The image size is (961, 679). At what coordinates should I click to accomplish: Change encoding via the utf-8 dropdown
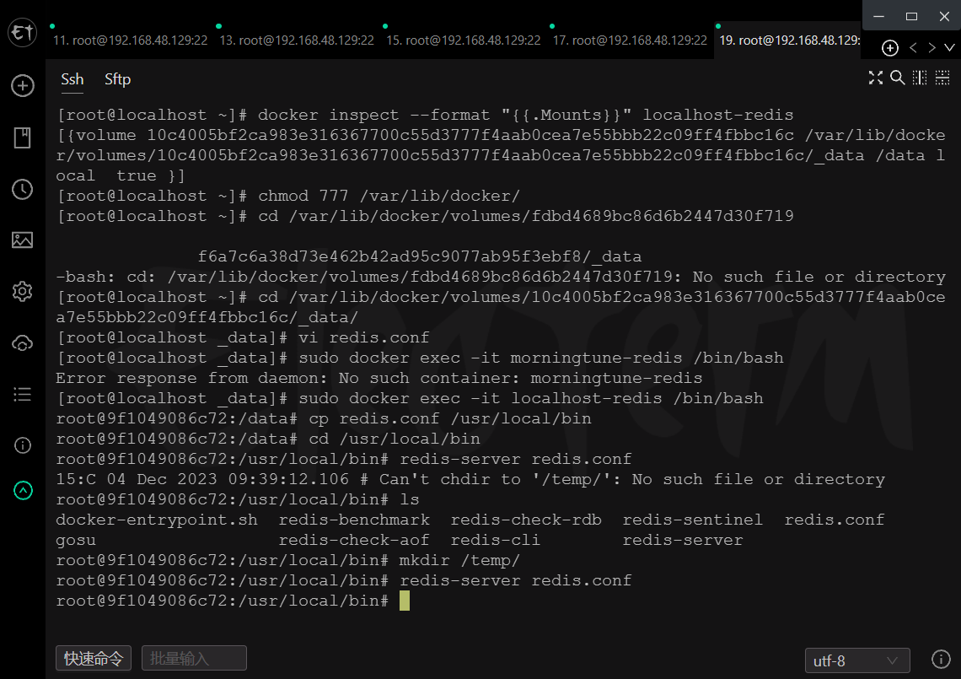tap(856, 660)
